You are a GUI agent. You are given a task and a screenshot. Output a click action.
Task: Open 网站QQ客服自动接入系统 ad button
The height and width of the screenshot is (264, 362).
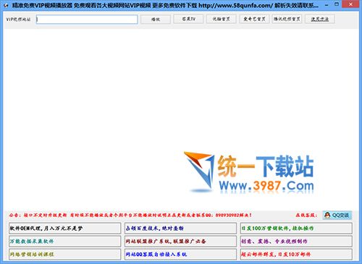point(180,254)
